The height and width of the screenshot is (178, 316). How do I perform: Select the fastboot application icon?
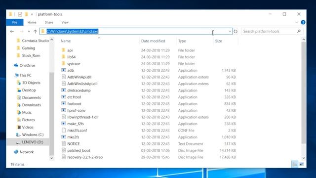click(x=64, y=103)
